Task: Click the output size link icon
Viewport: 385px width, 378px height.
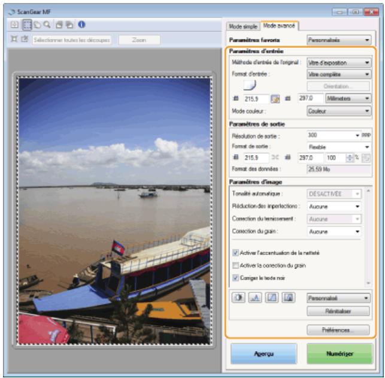Action: pos(275,158)
